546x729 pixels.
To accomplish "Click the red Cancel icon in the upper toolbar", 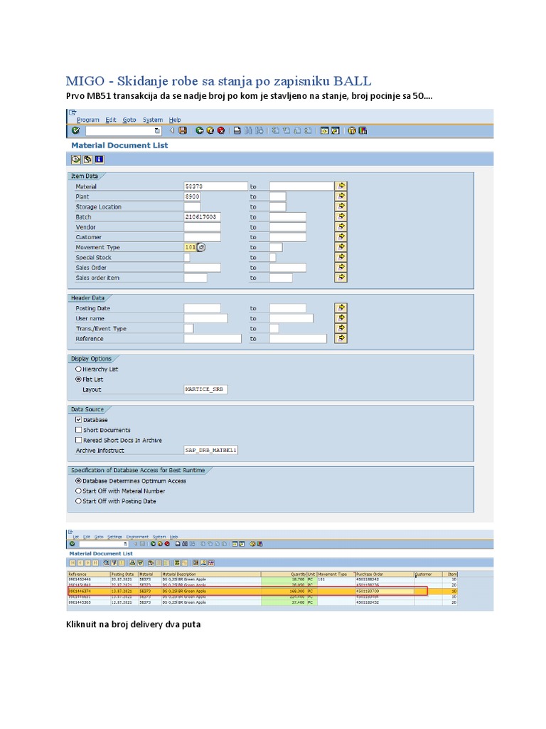I will pyautogui.click(x=221, y=130).
